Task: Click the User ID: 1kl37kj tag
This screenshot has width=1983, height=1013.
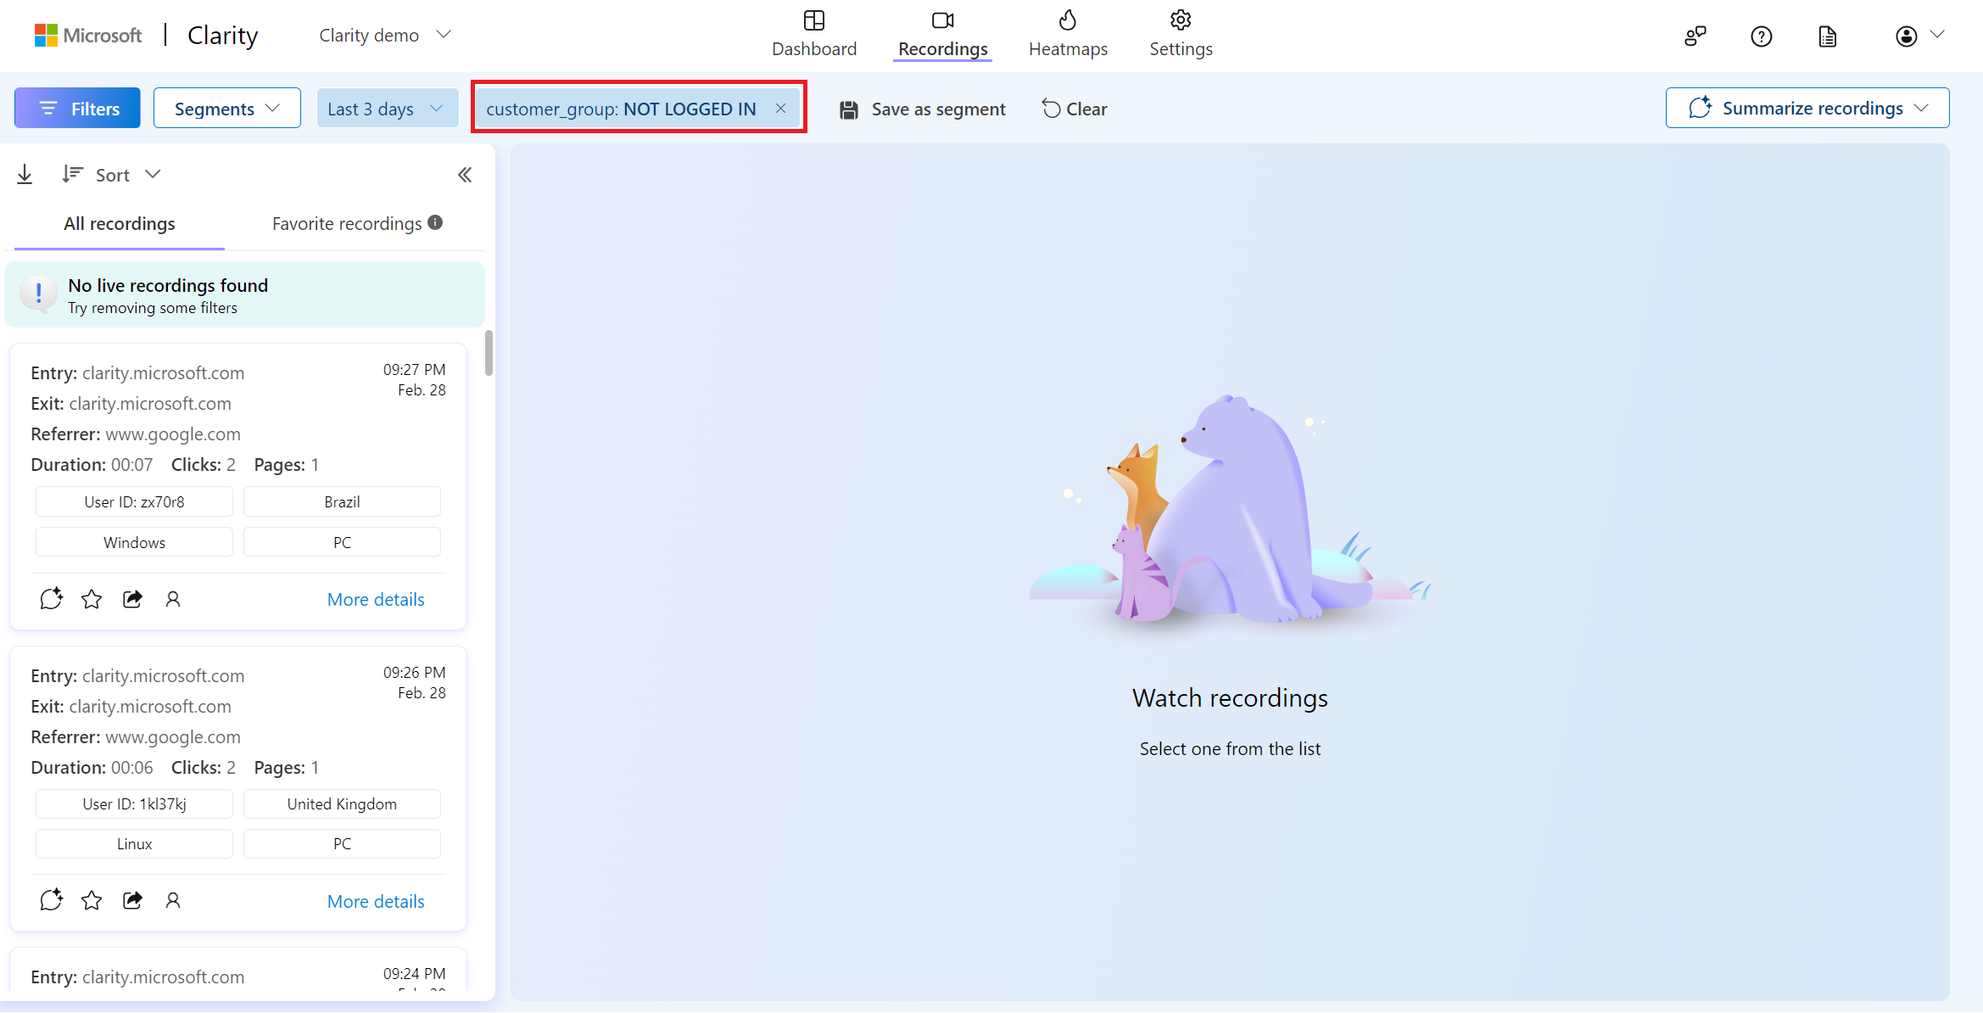Action: pyautogui.click(x=134, y=803)
